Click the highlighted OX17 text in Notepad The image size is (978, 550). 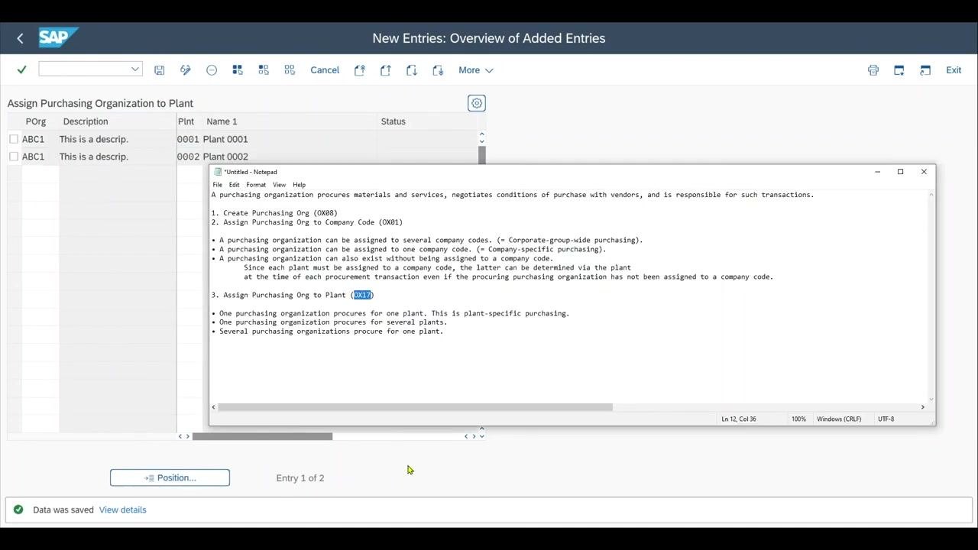point(362,295)
